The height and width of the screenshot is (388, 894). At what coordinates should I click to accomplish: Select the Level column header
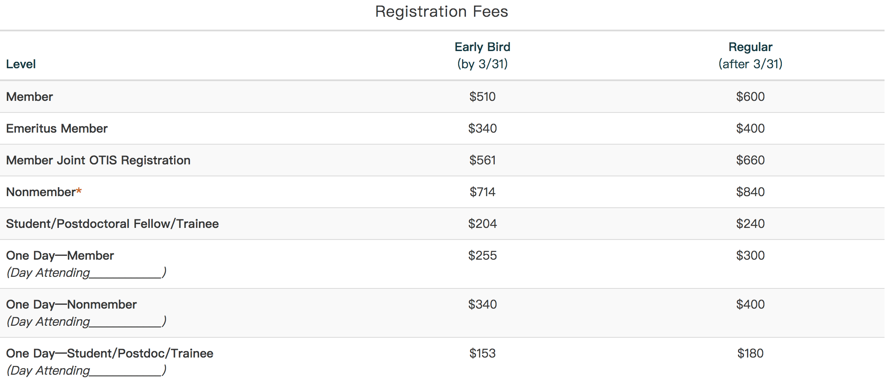point(21,64)
